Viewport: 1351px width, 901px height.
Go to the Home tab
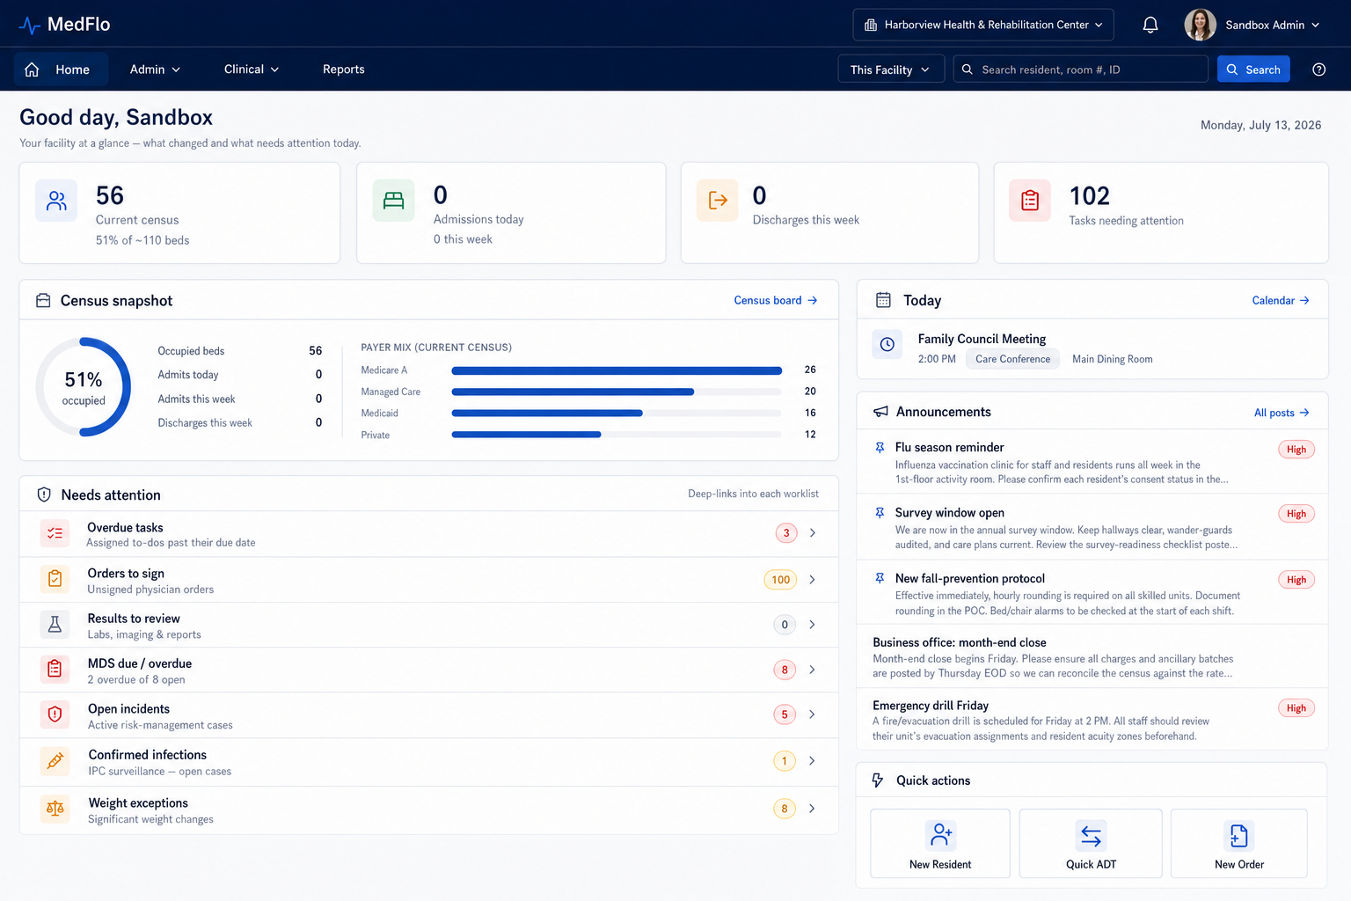pyautogui.click(x=61, y=70)
